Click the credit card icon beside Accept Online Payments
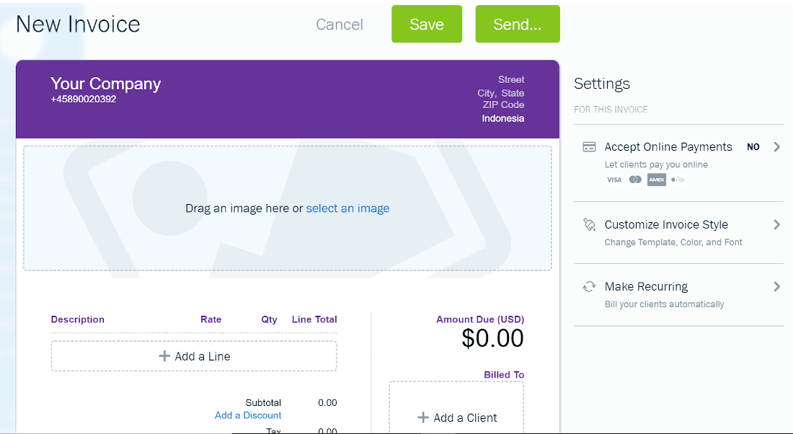This screenshot has width=793, height=434. (589, 147)
